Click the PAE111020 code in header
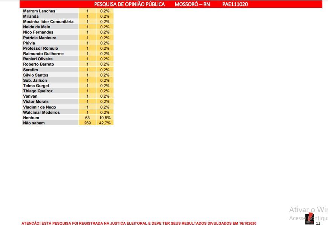The height and width of the screenshot is (225, 328). (235, 5)
